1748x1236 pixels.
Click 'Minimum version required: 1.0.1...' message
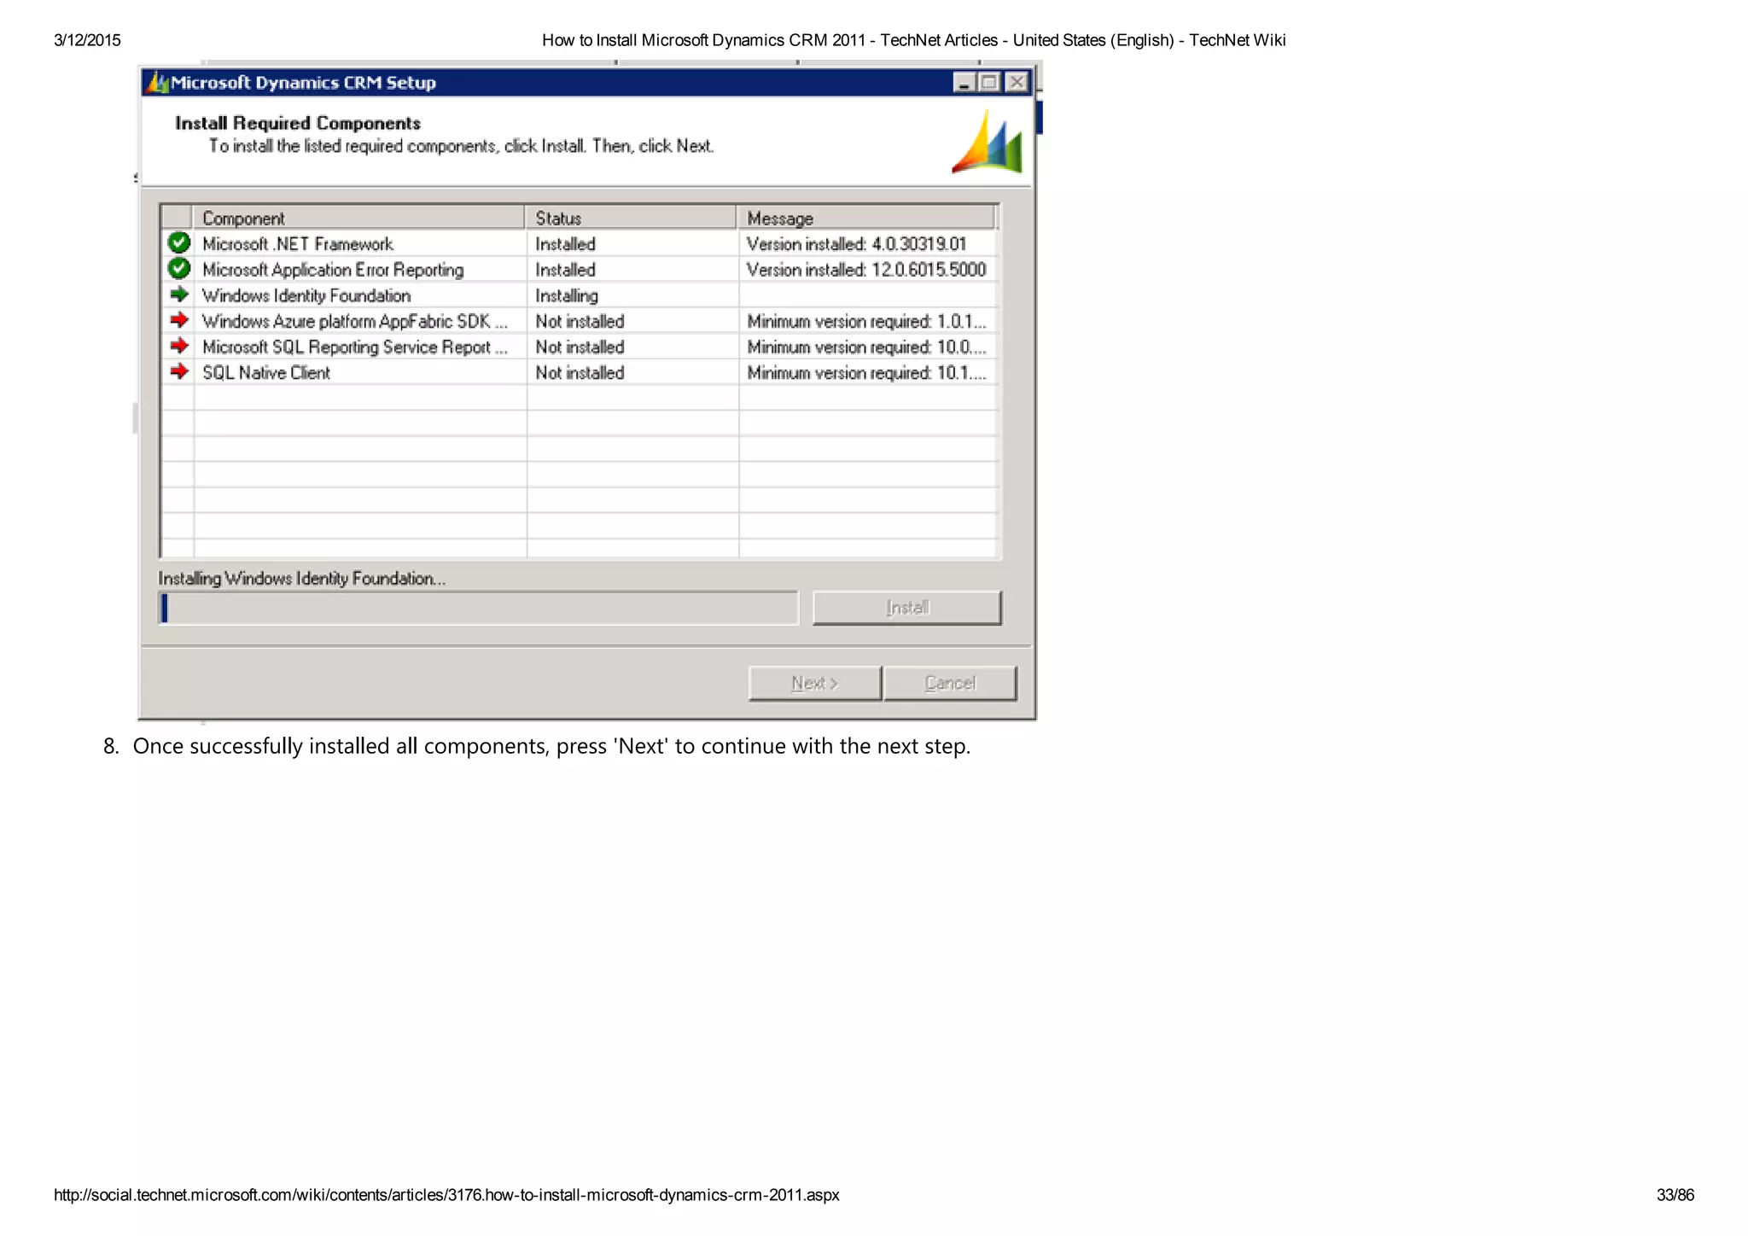click(x=866, y=321)
